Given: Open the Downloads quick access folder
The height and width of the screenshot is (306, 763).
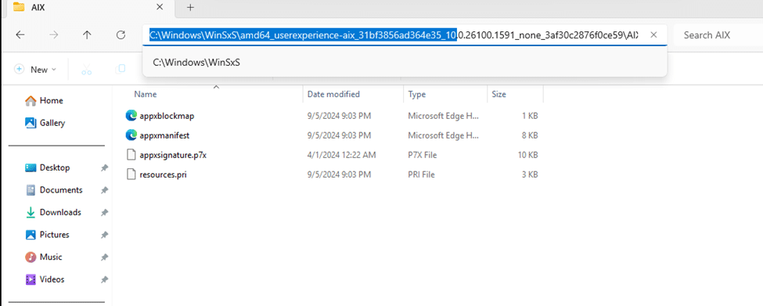Looking at the screenshot, I should click(x=53, y=213).
